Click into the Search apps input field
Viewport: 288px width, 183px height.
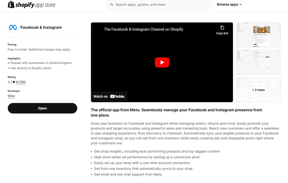pyautogui.click(x=159, y=5)
